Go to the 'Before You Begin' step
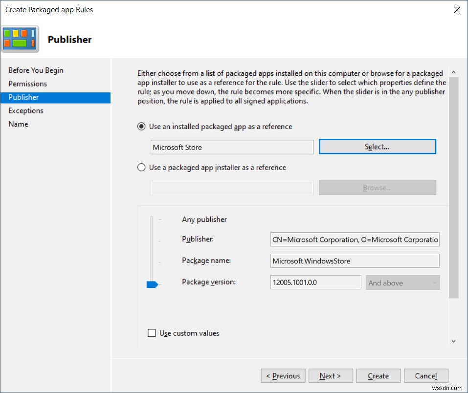Viewport: 468px width, 393px height. point(36,70)
